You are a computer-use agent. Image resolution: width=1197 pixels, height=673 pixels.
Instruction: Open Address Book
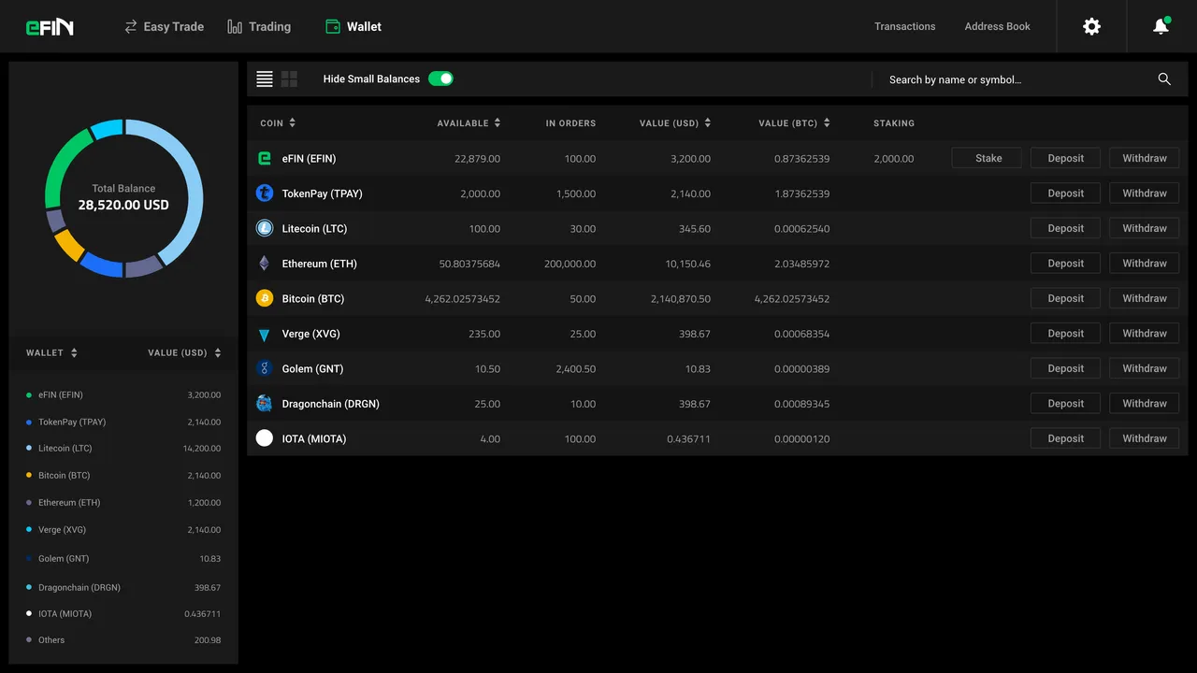pos(997,26)
